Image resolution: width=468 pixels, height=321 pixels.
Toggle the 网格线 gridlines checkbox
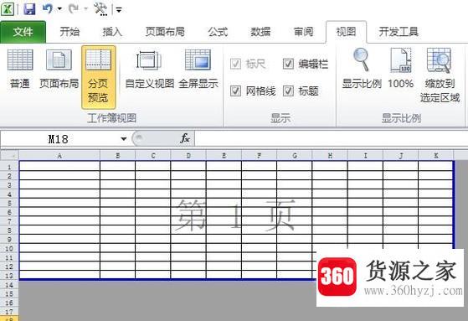pyautogui.click(x=235, y=91)
